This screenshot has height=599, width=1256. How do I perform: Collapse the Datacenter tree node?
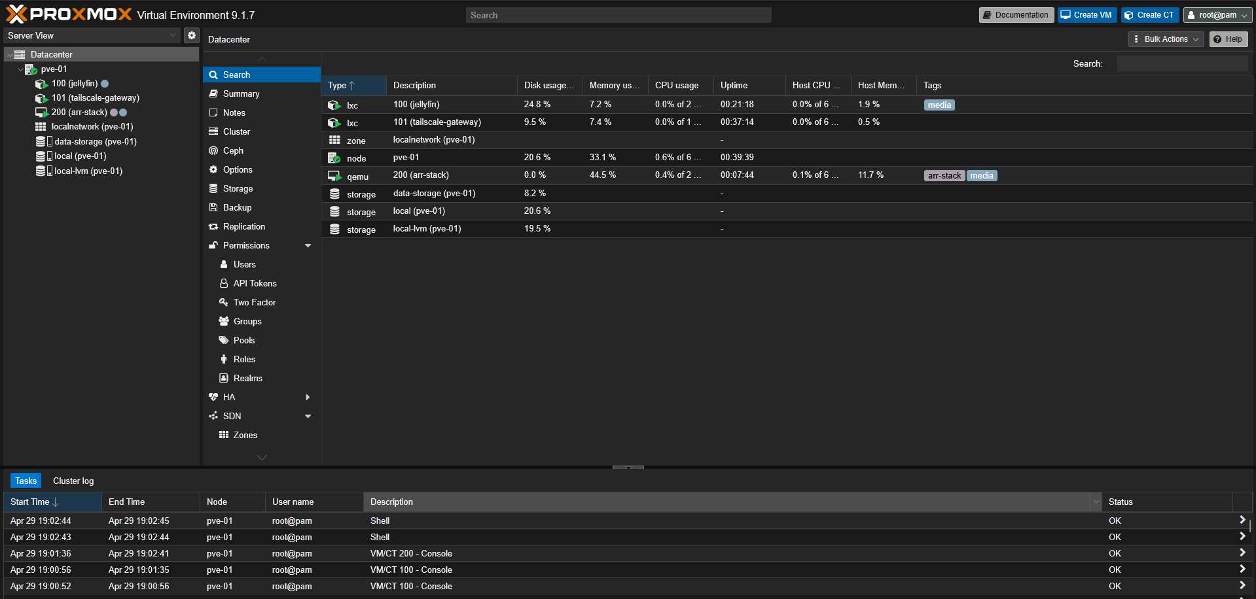pyautogui.click(x=10, y=55)
